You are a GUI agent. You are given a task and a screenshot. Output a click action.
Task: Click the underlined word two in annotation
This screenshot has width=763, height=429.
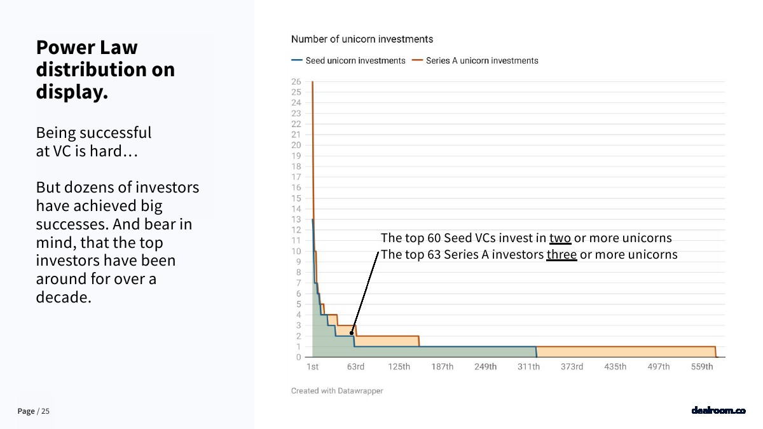[x=560, y=238]
